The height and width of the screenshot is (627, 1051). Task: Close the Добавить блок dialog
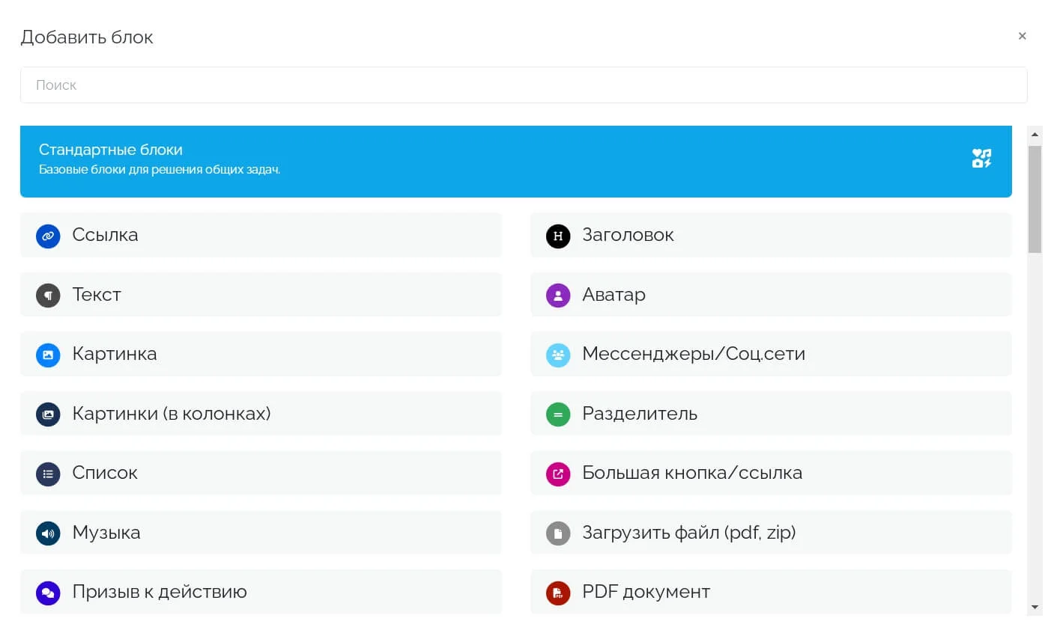point(1022,36)
